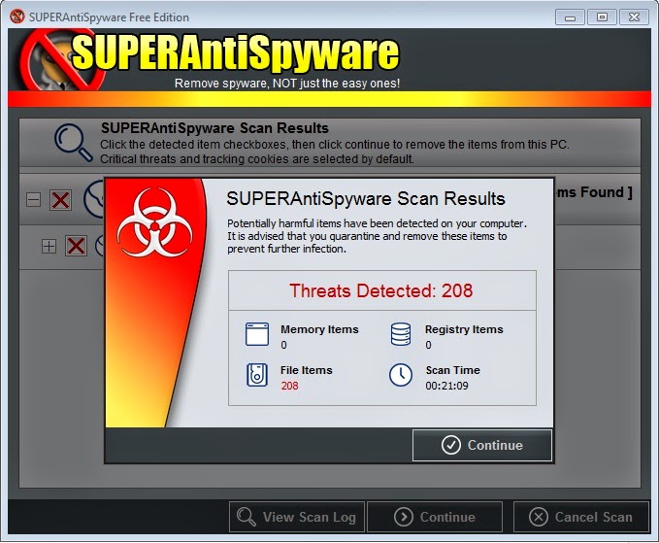Image resolution: width=659 pixels, height=543 pixels.
Task: Click Cancel Scan button
Action: pos(581,517)
